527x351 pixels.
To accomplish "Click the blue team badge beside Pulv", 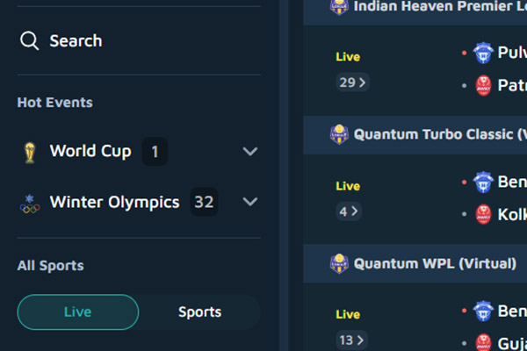I will (x=482, y=54).
